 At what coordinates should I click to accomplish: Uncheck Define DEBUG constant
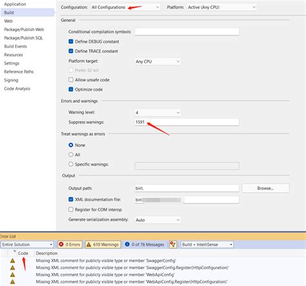click(71, 41)
